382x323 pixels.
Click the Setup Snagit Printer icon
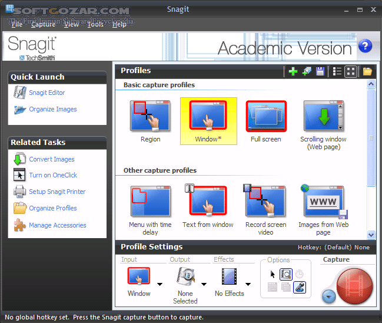click(19, 192)
